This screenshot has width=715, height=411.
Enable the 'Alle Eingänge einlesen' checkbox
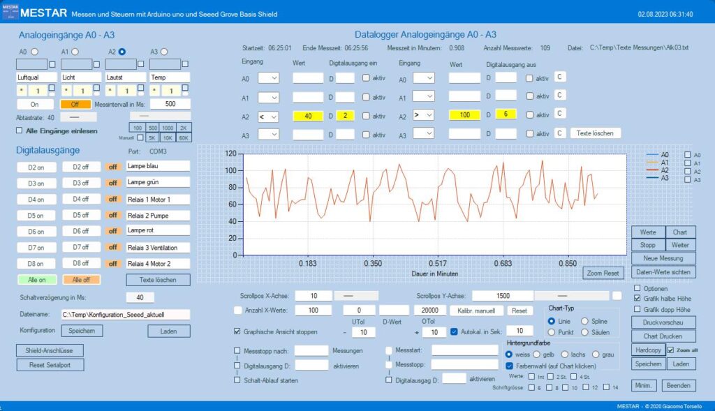tap(20, 130)
